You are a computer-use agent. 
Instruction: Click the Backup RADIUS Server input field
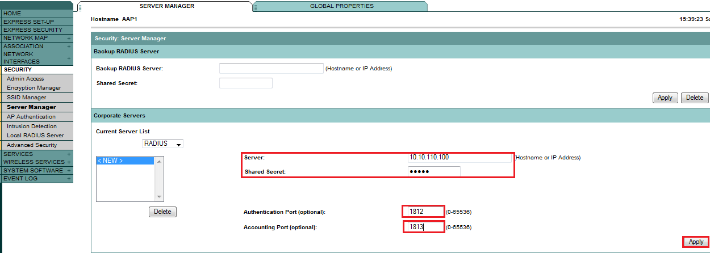pyautogui.click(x=271, y=69)
